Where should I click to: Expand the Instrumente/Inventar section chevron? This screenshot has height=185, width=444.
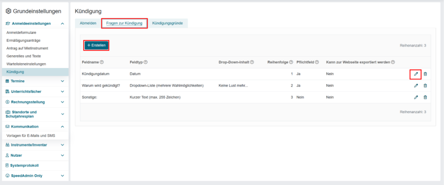63,145
